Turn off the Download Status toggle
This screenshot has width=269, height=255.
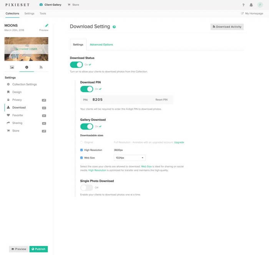pyautogui.click(x=76, y=65)
